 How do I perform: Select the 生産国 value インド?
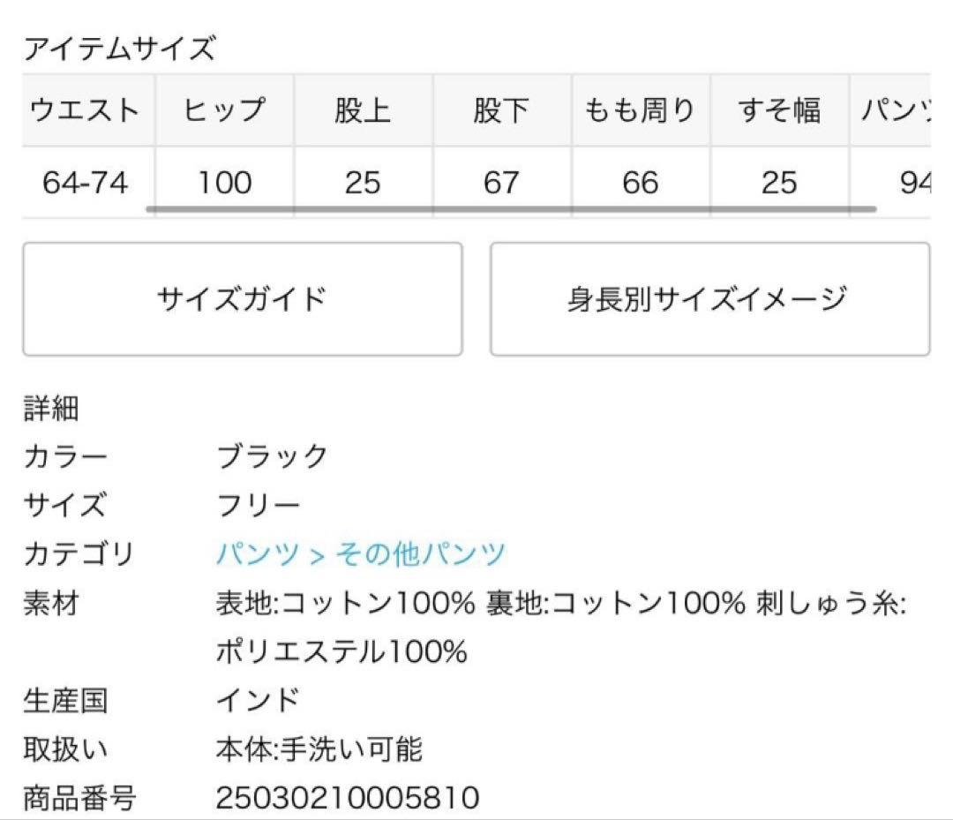(257, 699)
